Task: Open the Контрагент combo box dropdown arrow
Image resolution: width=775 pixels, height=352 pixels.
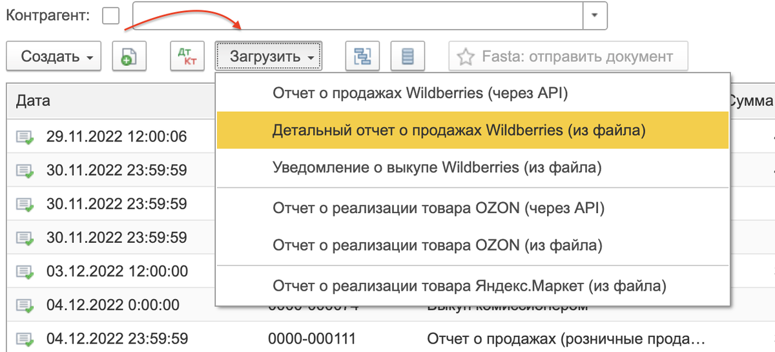Action: coord(595,15)
